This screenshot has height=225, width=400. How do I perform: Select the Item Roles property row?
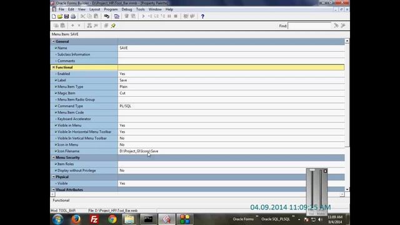[197, 164]
